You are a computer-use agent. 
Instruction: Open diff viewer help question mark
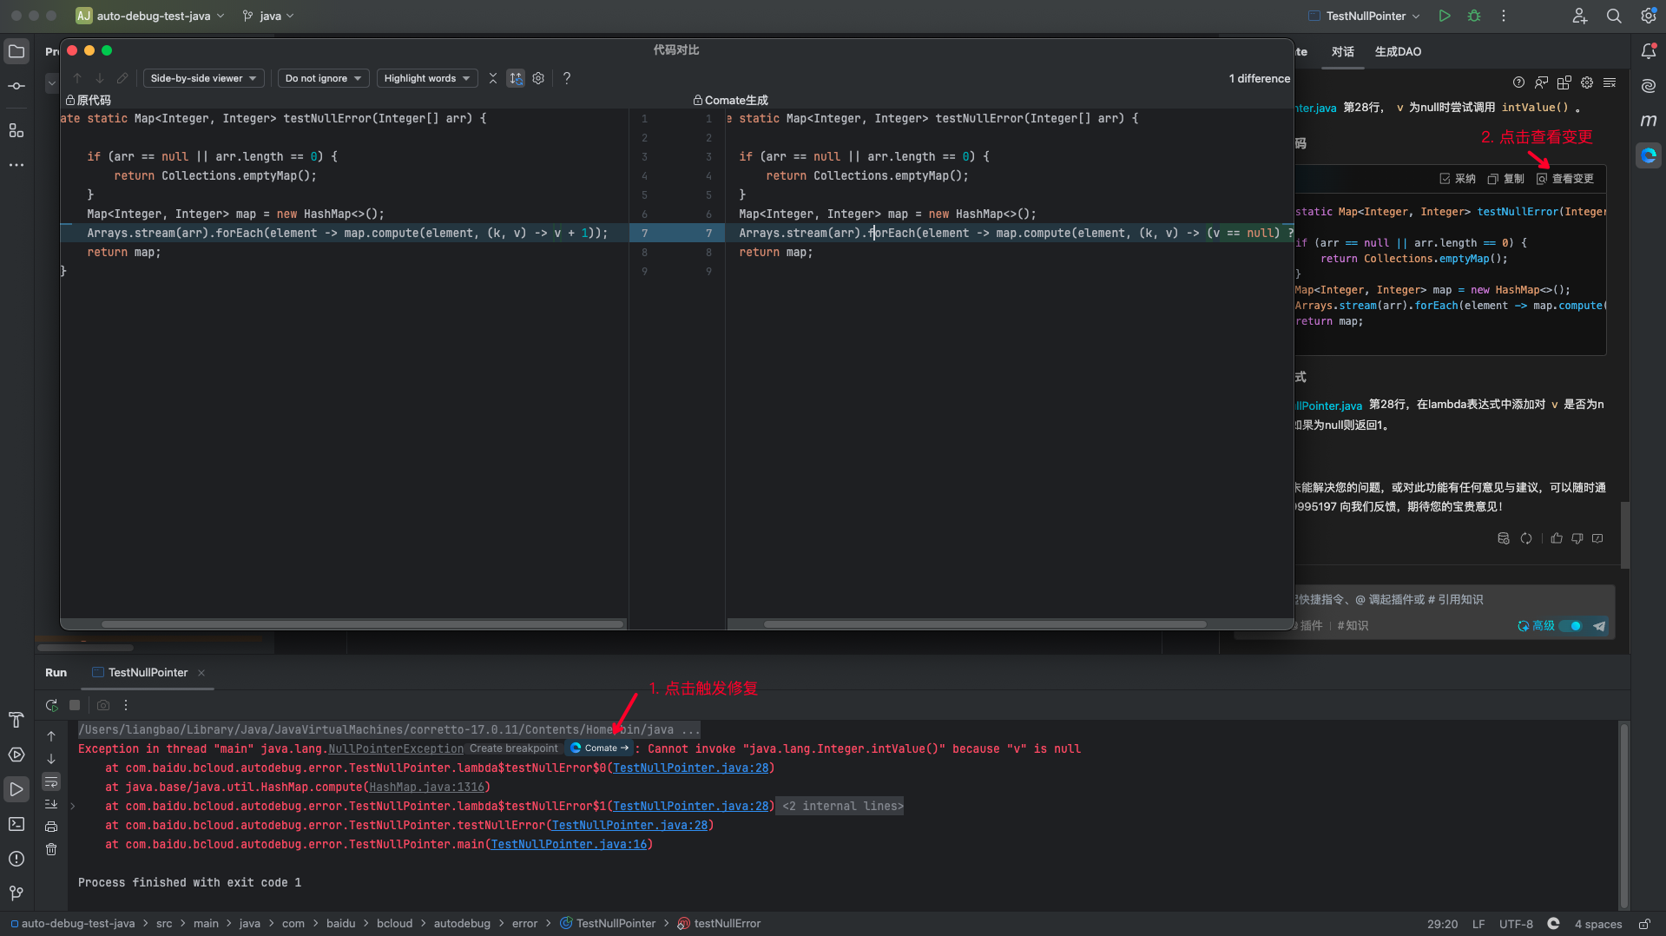pyautogui.click(x=567, y=78)
